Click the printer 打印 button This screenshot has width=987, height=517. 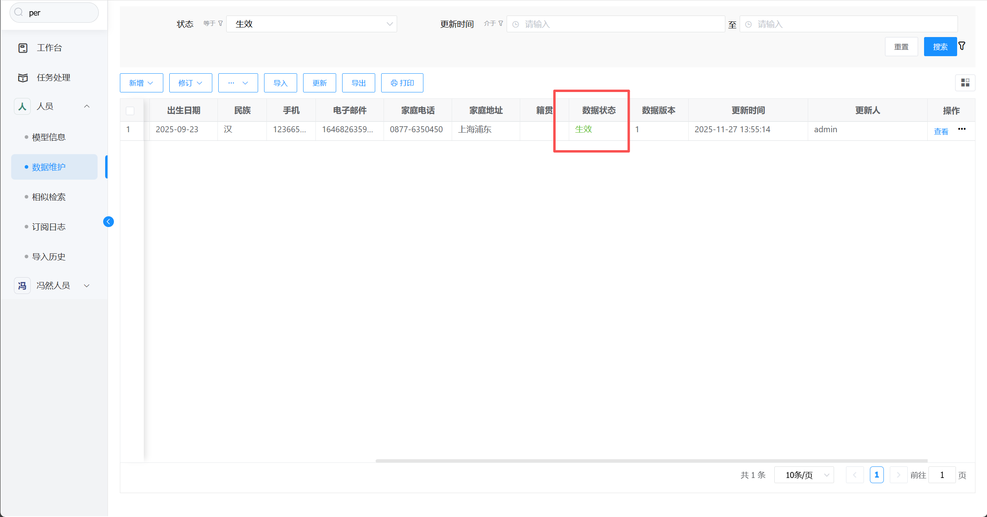(402, 83)
